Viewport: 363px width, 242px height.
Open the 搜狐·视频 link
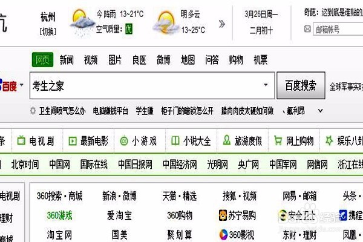(240, 196)
